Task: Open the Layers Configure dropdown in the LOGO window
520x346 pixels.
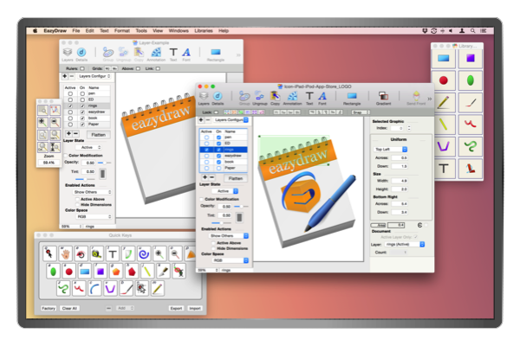Action: [231, 120]
